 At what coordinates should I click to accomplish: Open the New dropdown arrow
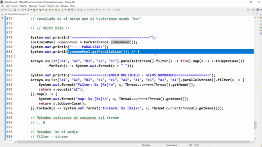click(5, 10)
